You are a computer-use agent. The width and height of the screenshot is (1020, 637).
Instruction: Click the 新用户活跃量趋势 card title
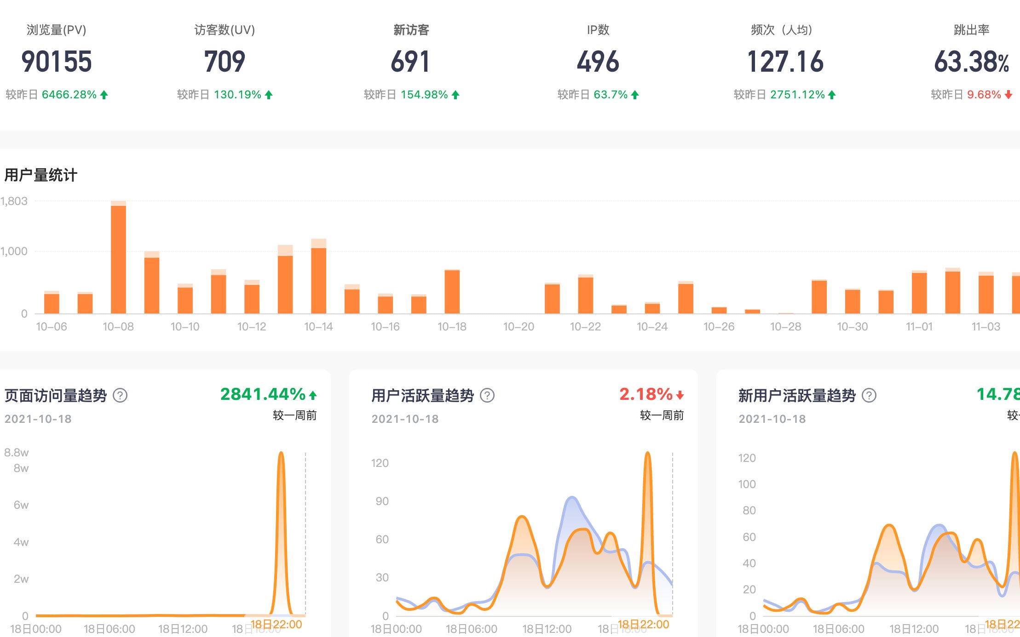point(797,395)
